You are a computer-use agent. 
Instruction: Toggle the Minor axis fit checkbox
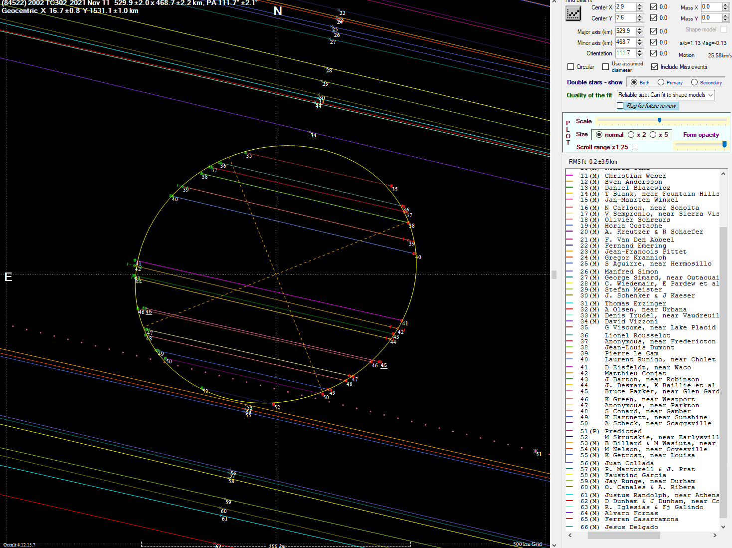pyautogui.click(x=653, y=42)
